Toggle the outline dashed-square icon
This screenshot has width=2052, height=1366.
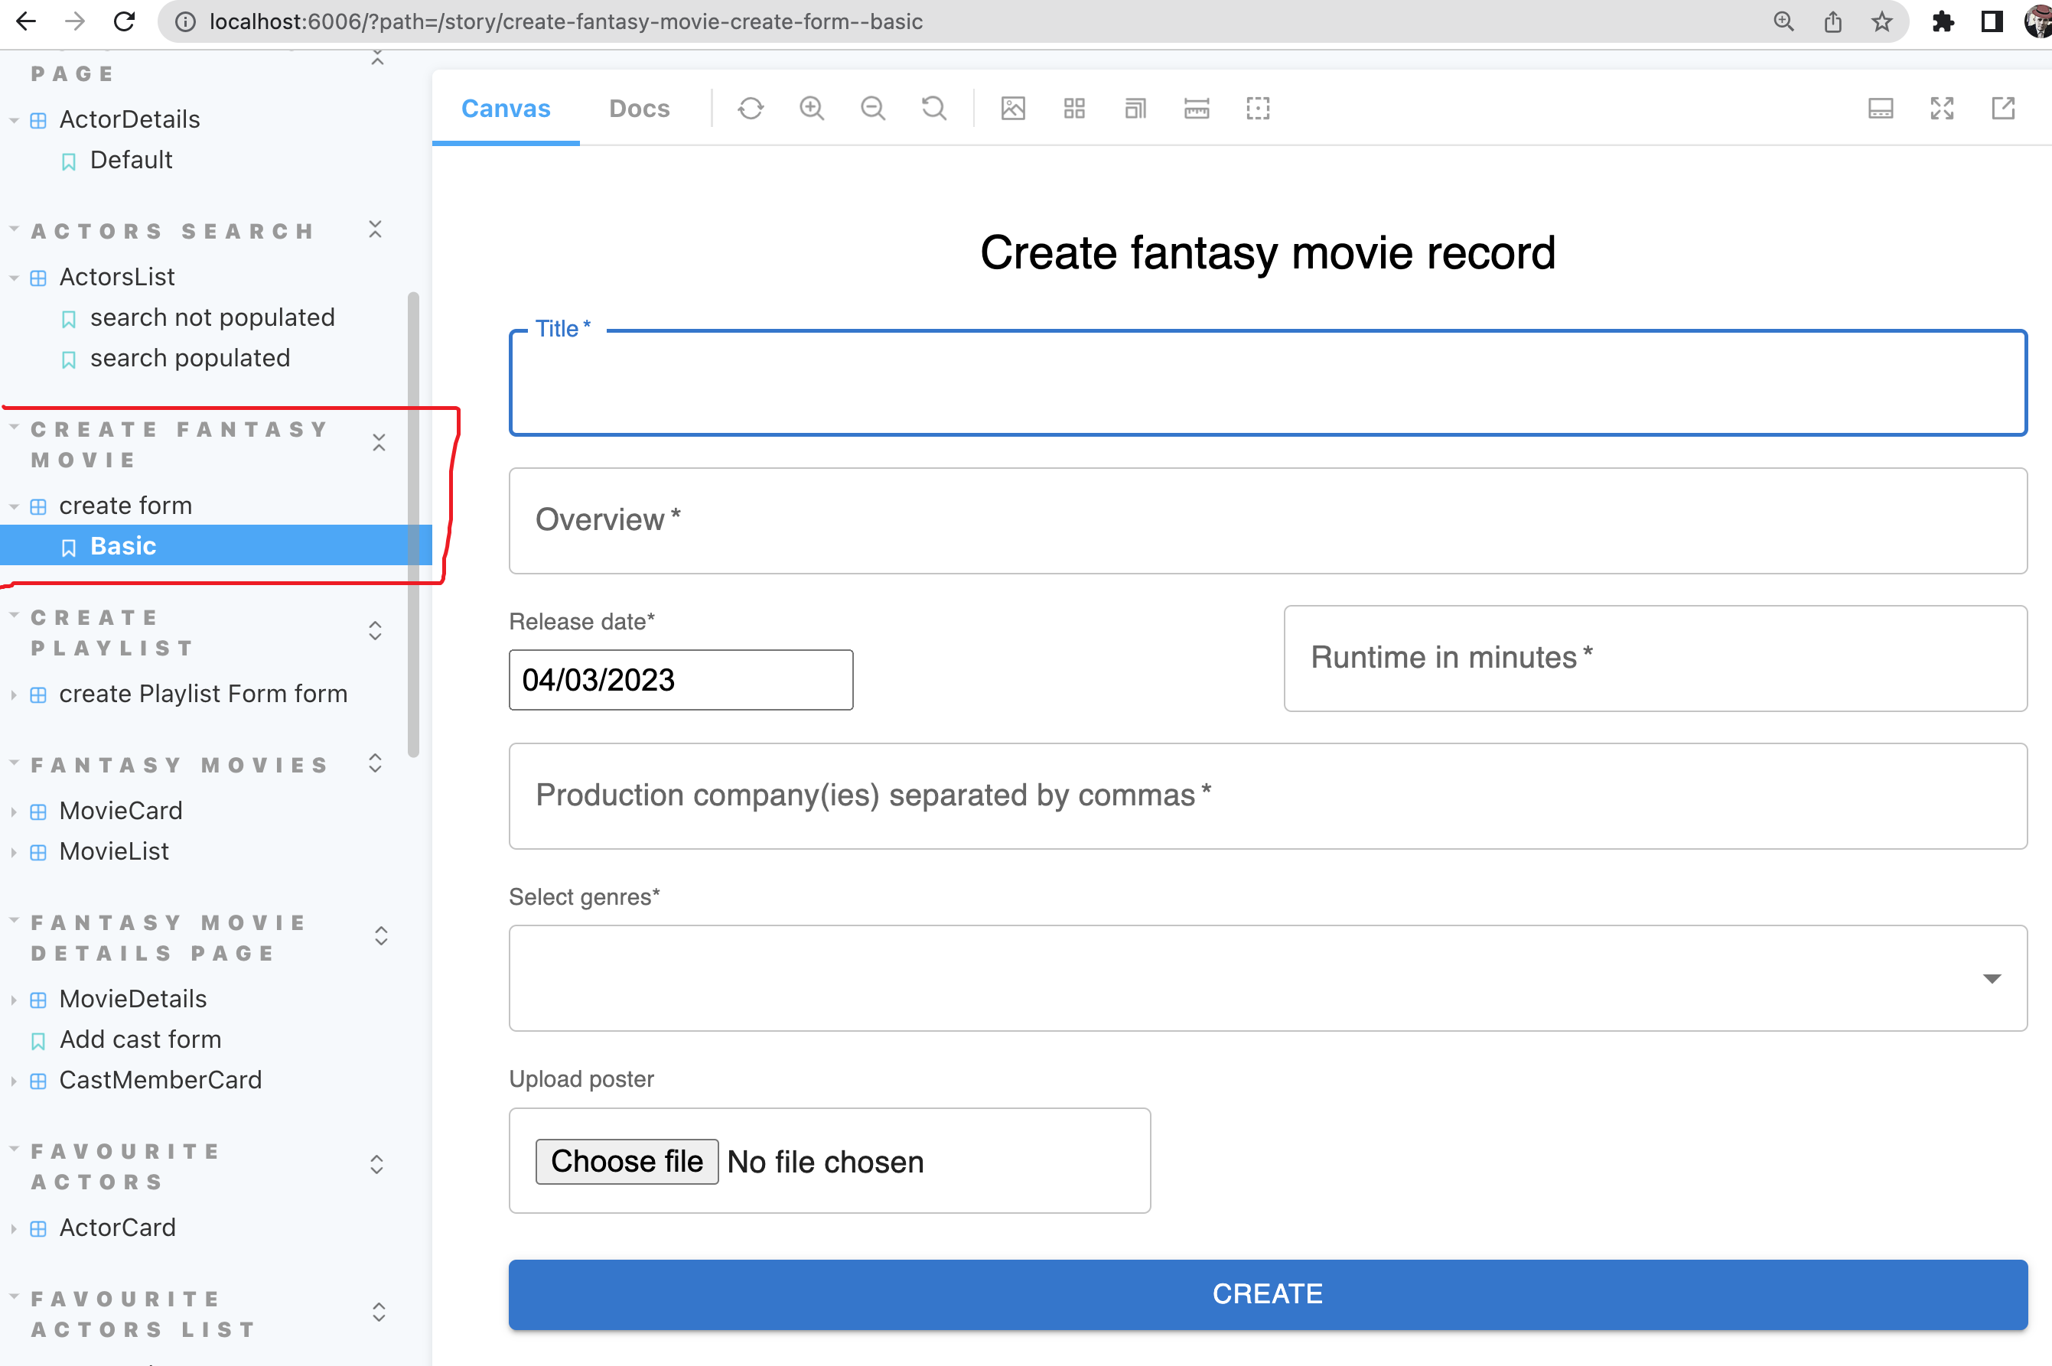click(x=1257, y=109)
